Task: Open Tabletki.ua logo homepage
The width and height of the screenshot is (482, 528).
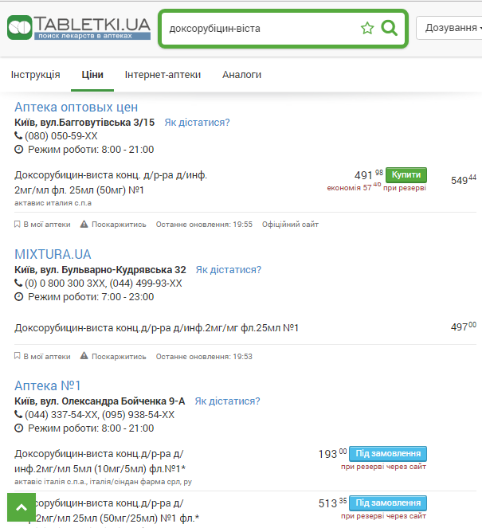Action: 78,28
